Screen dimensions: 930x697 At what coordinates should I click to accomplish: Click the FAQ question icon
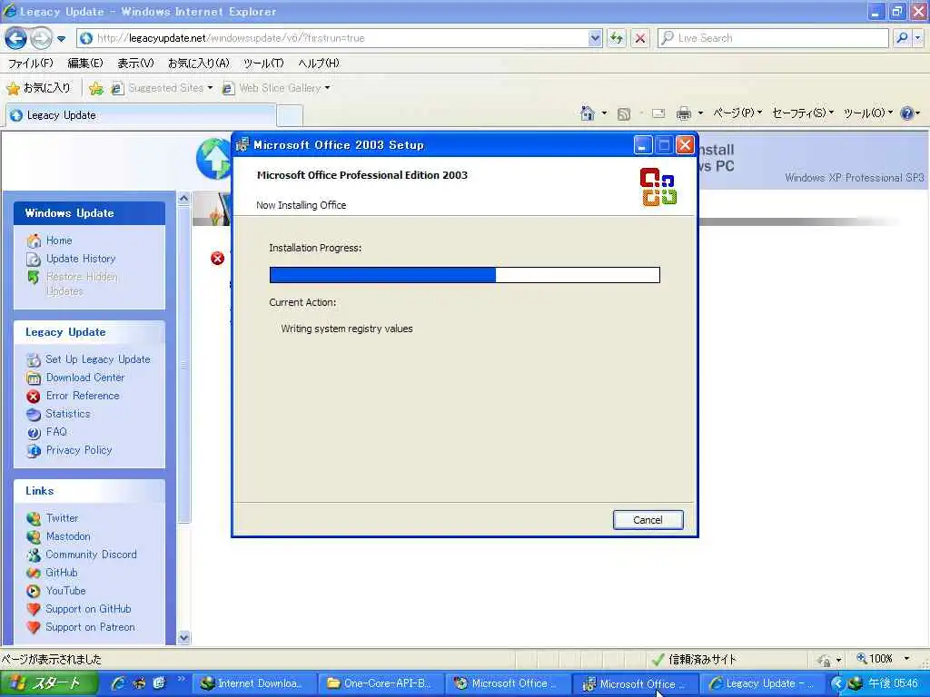[34, 433]
